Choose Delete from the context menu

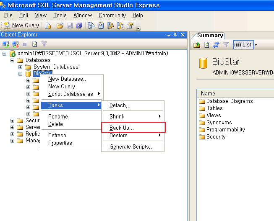pyautogui.click(x=71, y=124)
